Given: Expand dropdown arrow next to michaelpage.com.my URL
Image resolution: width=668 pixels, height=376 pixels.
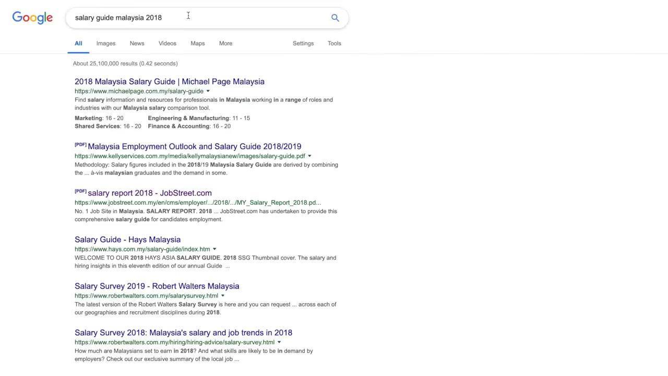Looking at the screenshot, I should [x=208, y=91].
